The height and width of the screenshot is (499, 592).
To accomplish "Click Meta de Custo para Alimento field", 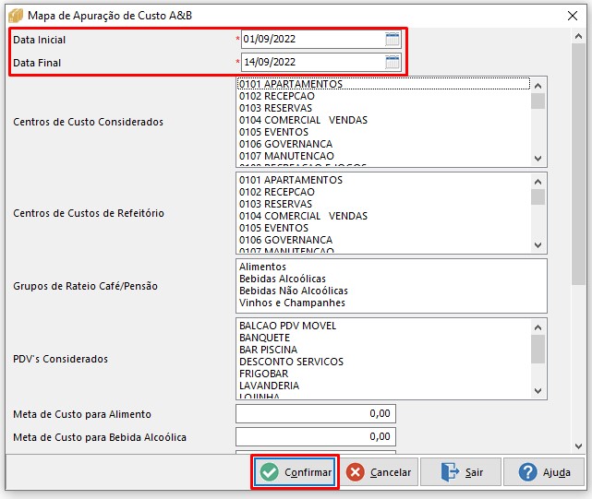I will point(316,413).
